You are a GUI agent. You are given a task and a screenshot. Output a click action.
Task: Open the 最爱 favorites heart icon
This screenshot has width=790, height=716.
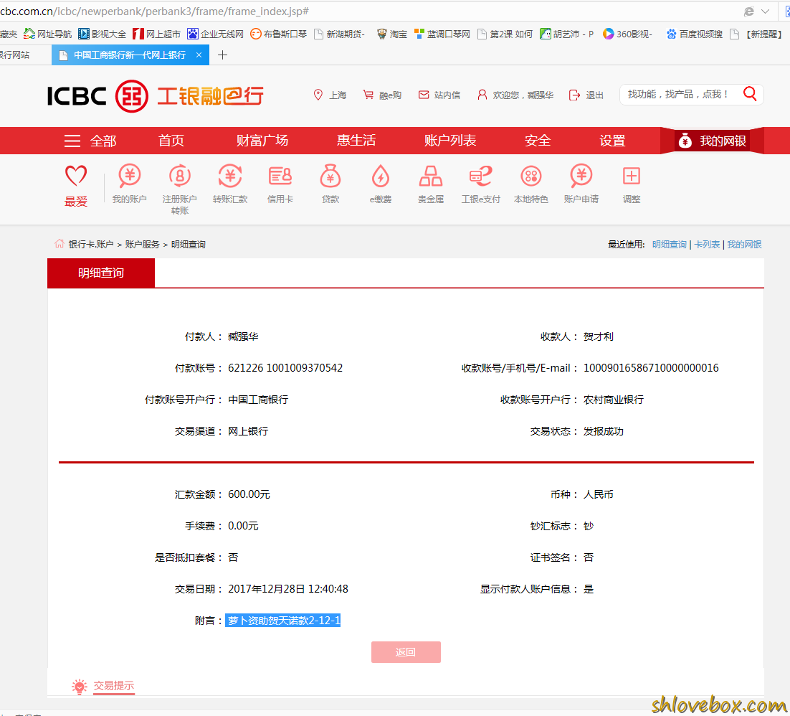[x=76, y=176]
